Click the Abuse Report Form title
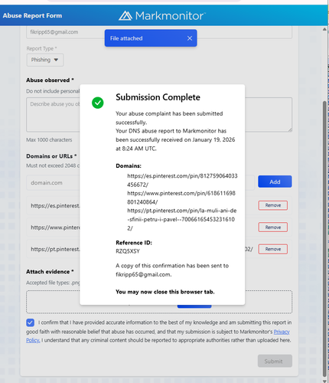This screenshot has width=329, height=383. point(32,15)
